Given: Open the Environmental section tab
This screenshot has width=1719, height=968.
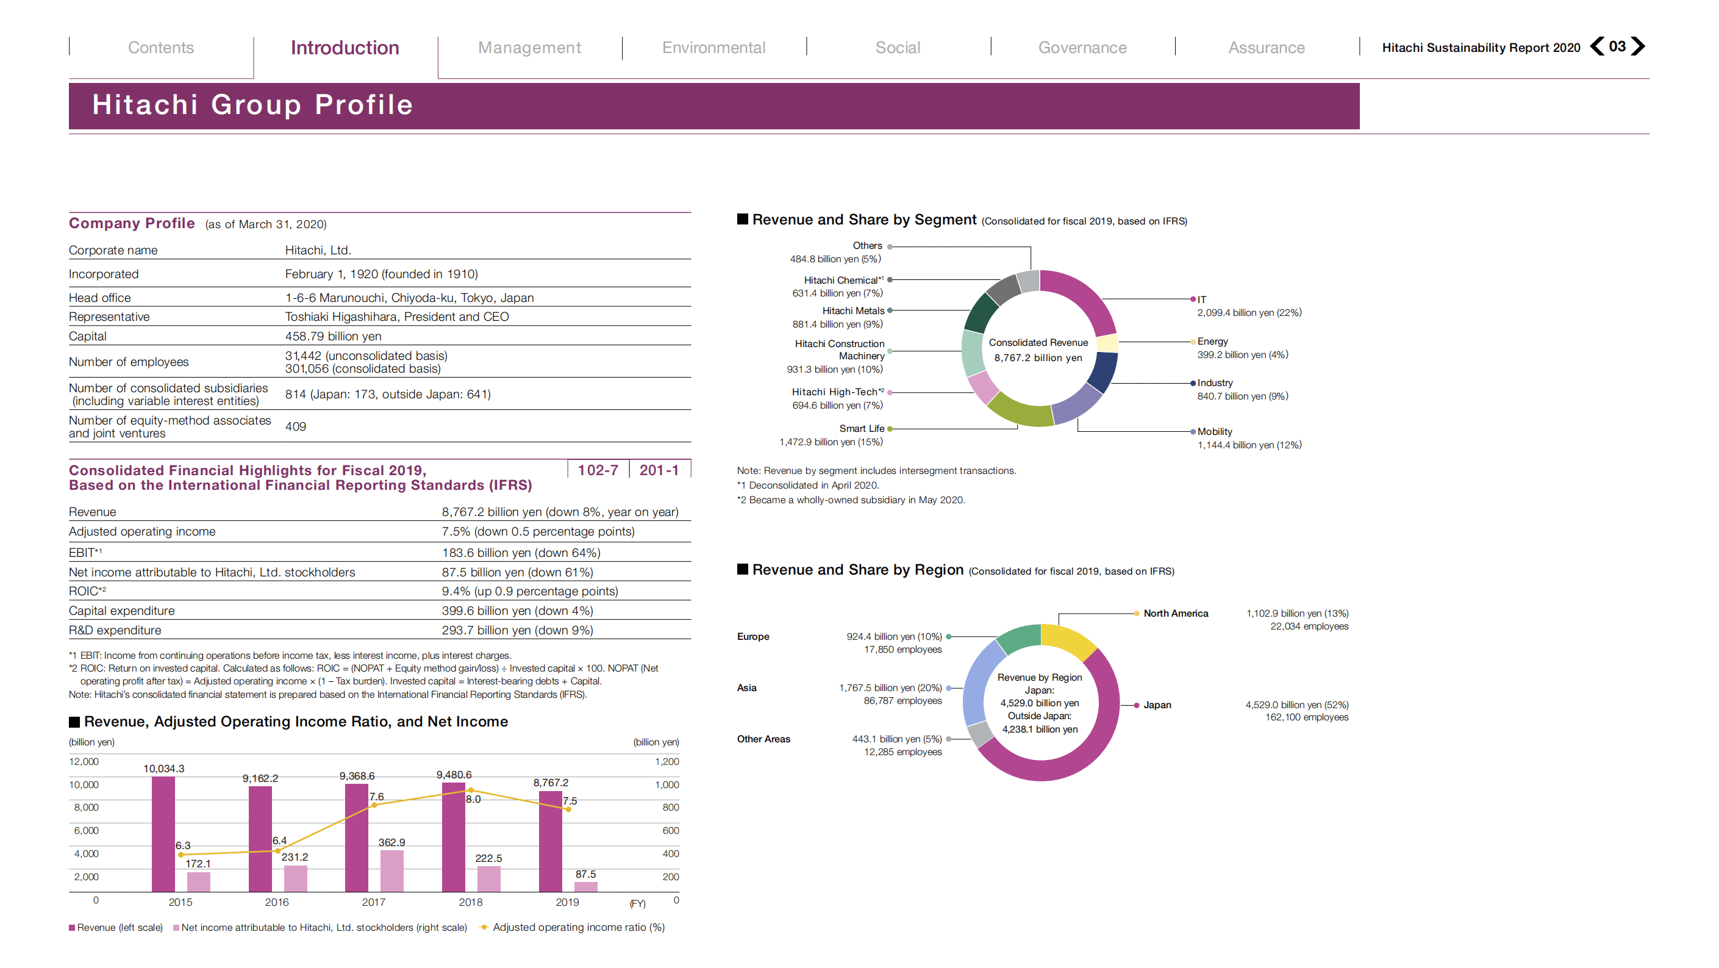Looking at the screenshot, I should pyautogui.click(x=713, y=48).
